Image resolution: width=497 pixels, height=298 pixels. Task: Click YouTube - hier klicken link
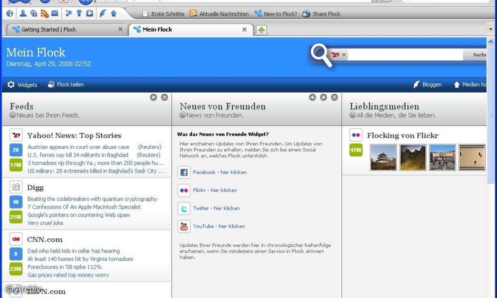(219, 226)
